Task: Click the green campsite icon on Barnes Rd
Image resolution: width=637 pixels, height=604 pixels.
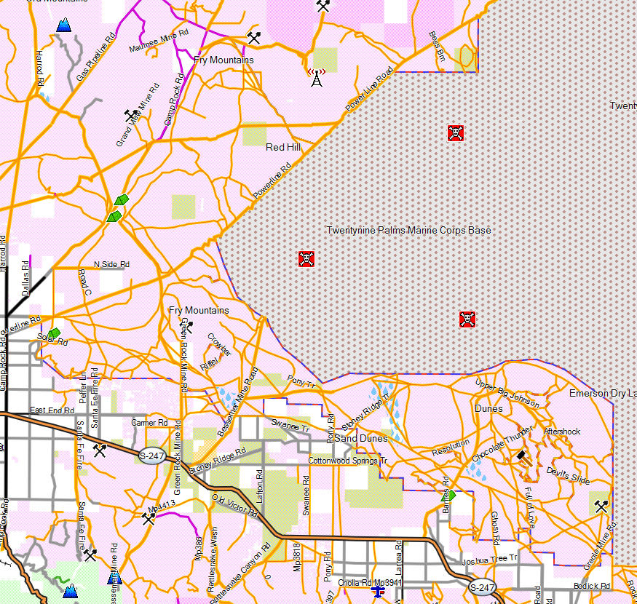Action: pos(449,496)
